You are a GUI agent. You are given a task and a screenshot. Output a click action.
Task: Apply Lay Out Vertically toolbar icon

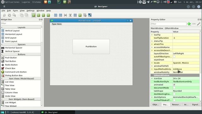point(60,15)
